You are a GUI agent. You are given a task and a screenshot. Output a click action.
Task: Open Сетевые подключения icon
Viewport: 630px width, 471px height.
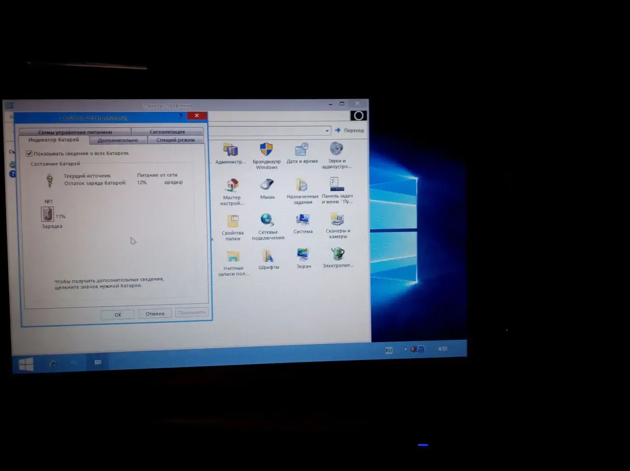268,221
